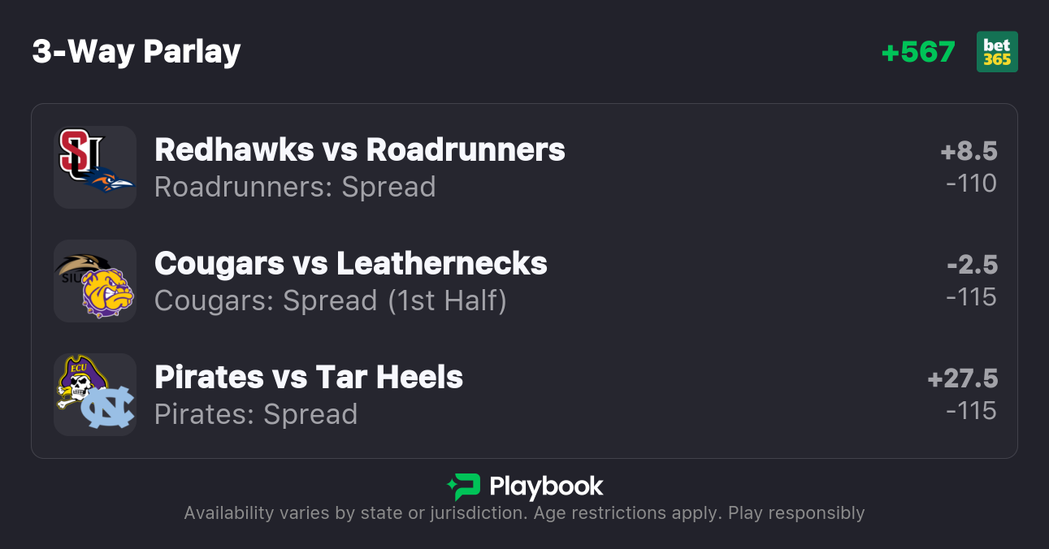The height and width of the screenshot is (549, 1049).
Task: Click the green Playbook logo icon
Action: [464, 486]
